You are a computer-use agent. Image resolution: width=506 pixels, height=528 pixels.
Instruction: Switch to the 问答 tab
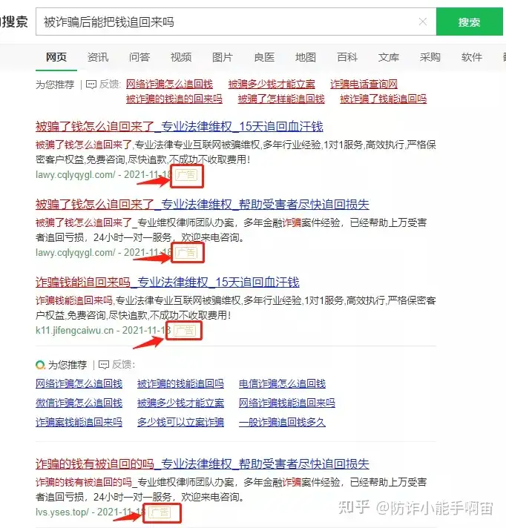pos(139,57)
